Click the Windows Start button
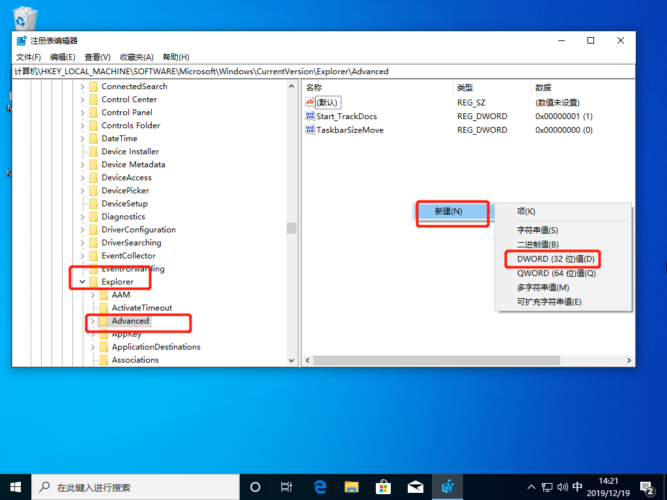This screenshot has height=500, width=667. point(16,486)
